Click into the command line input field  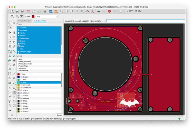point(144,21)
